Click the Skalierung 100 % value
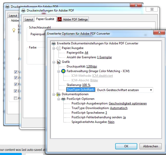This screenshot has width=166, height=155. pos(86,85)
